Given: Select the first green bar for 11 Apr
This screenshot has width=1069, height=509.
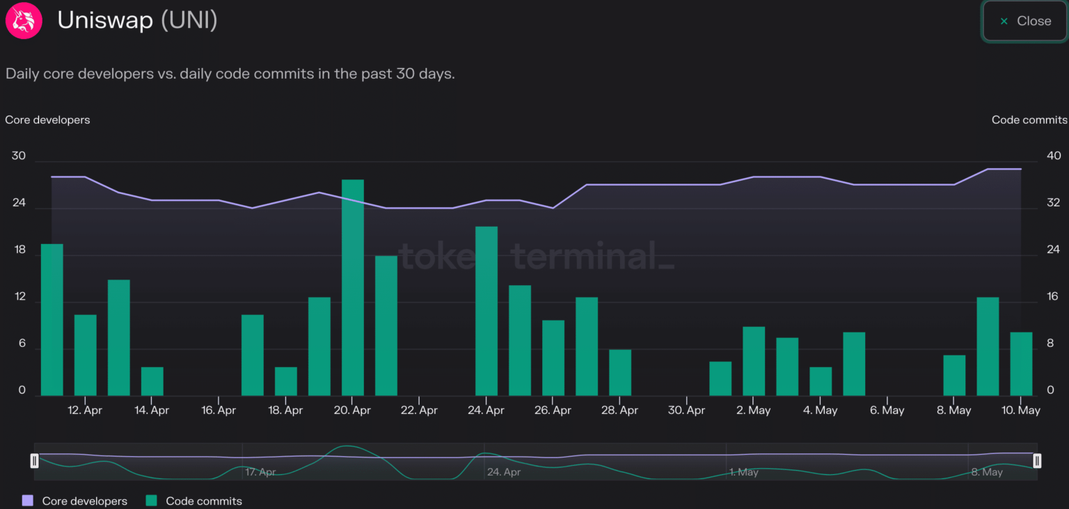Looking at the screenshot, I should pos(52,320).
